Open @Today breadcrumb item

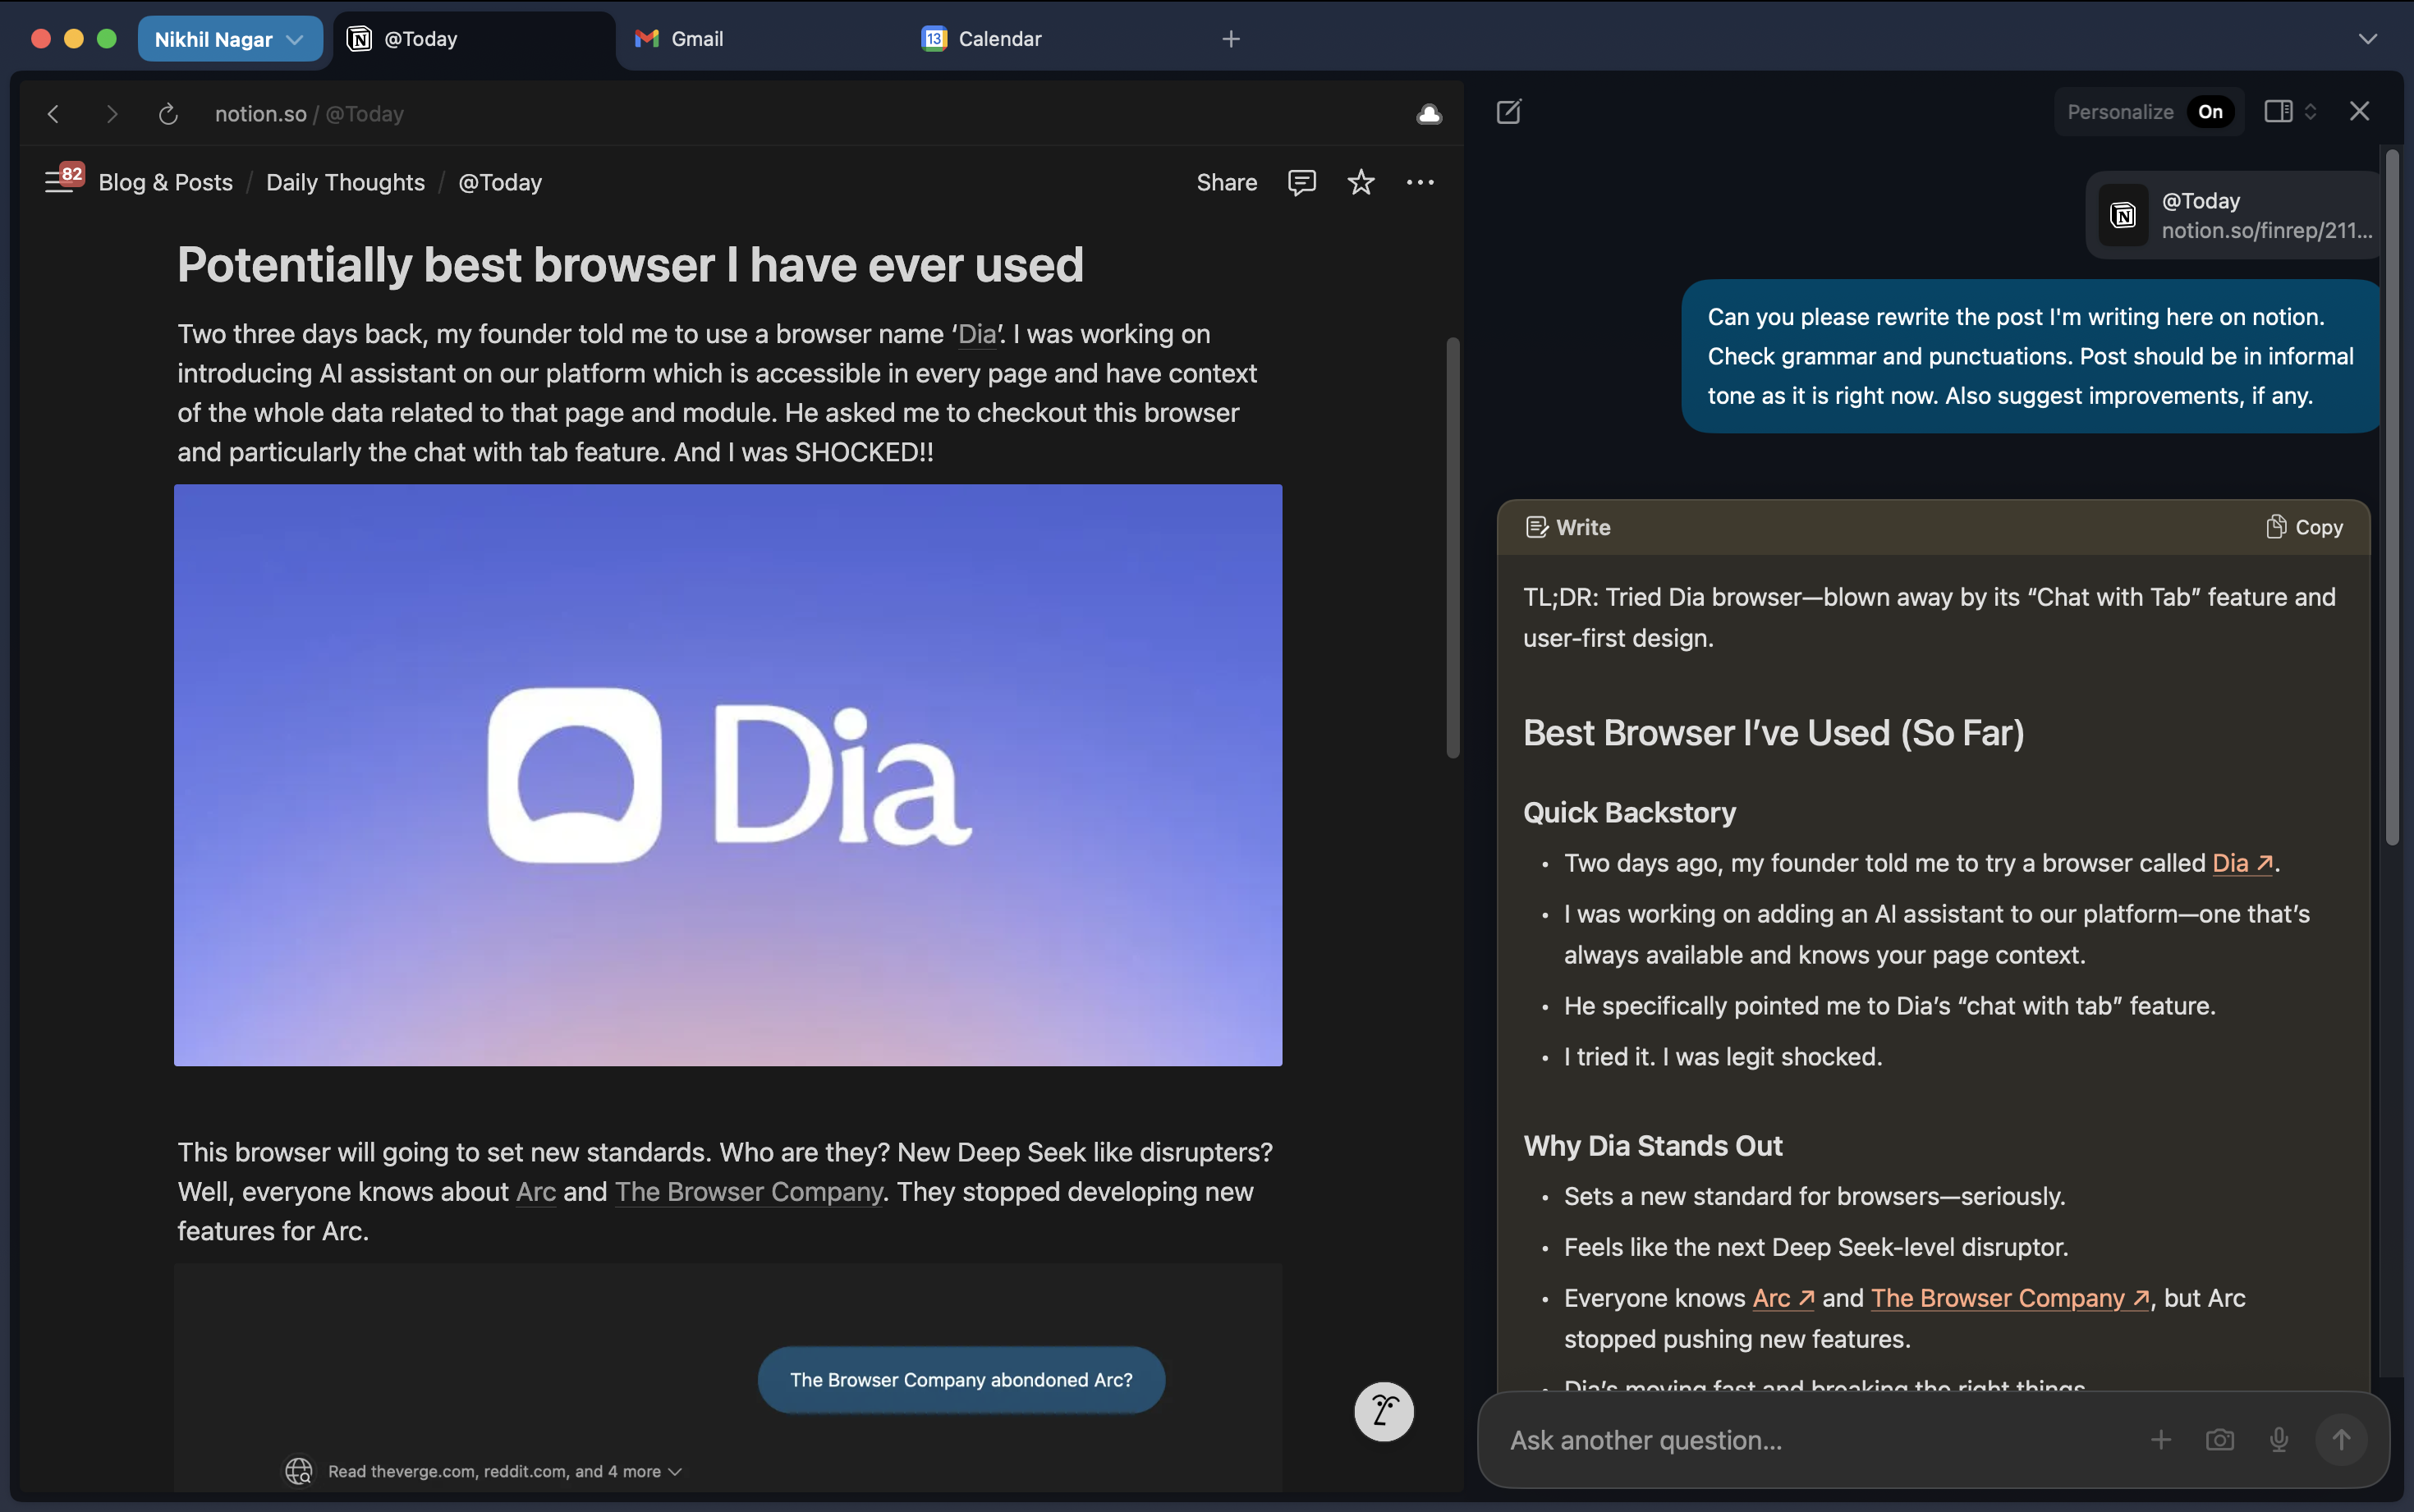pos(500,182)
